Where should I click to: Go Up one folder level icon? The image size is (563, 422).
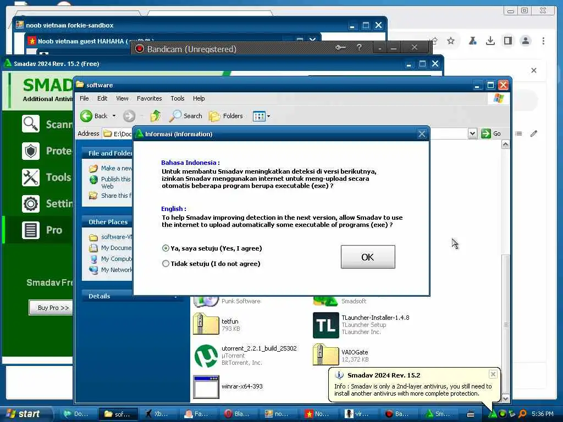pos(156,116)
